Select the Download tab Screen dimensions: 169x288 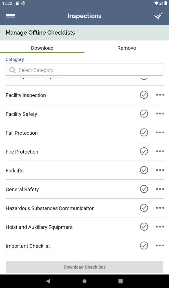click(x=42, y=48)
